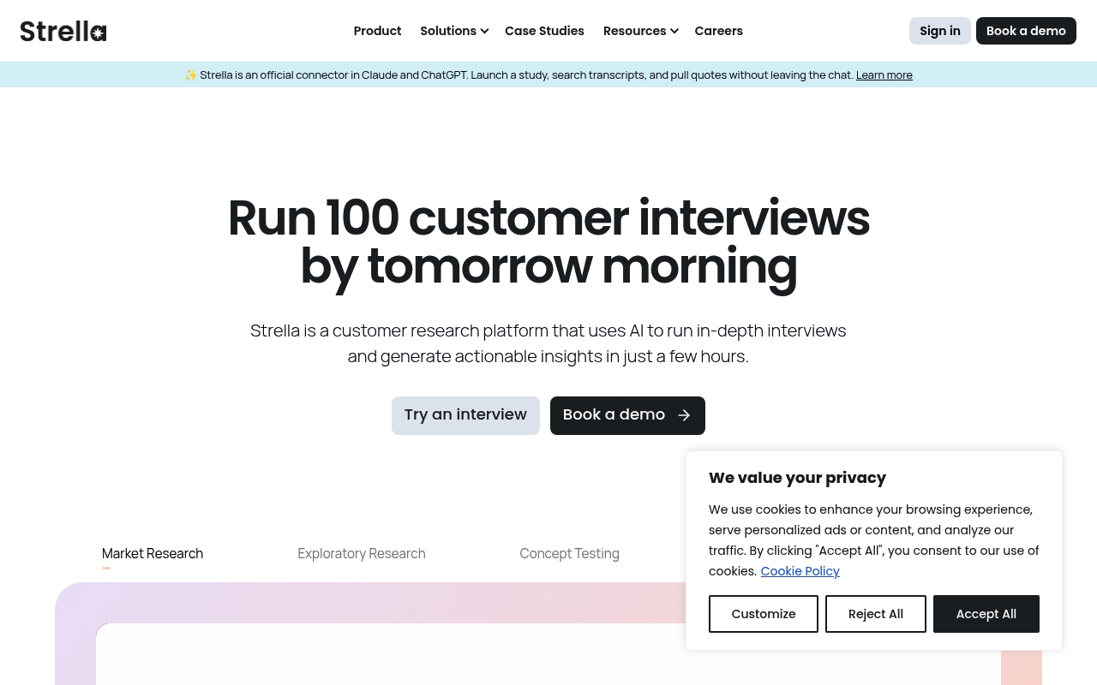The image size is (1097, 685).
Task: Click the arrow icon in Book a demo
Action: (x=684, y=415)
